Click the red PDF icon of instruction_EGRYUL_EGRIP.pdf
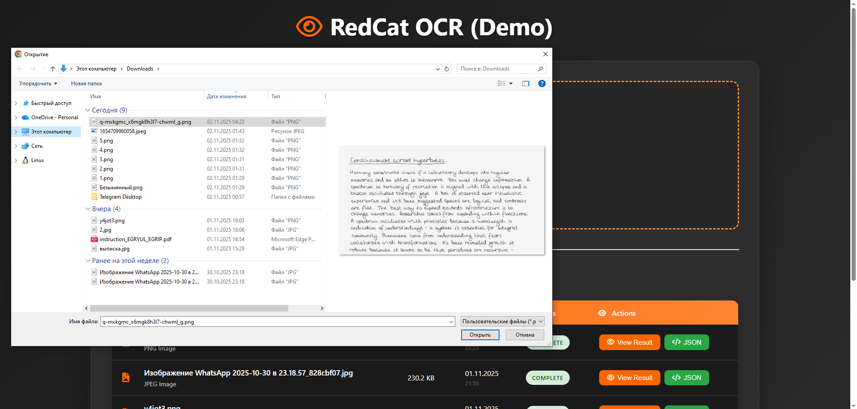Image resolution: width=857 pixels, height=409 pixels. point(94,239)
